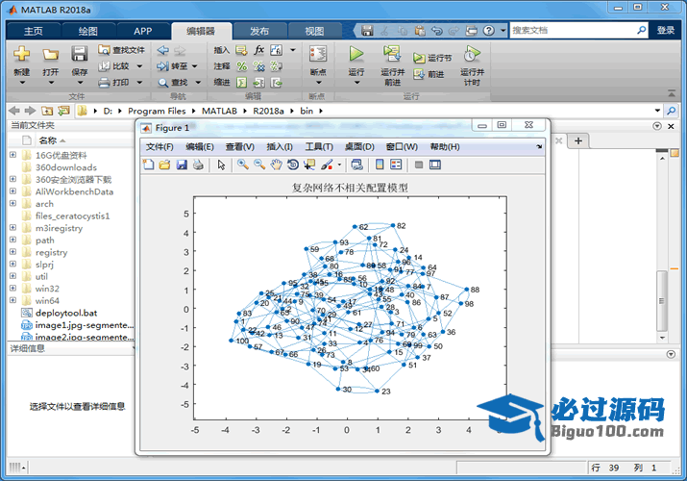This screenshot has height=481, width=687.
Task: Click 前进 (Advance) button
Action: pyautogui.click(x=429, y=74)
